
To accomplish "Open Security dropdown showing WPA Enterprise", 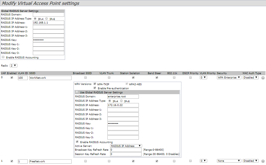I will point(229,78).
